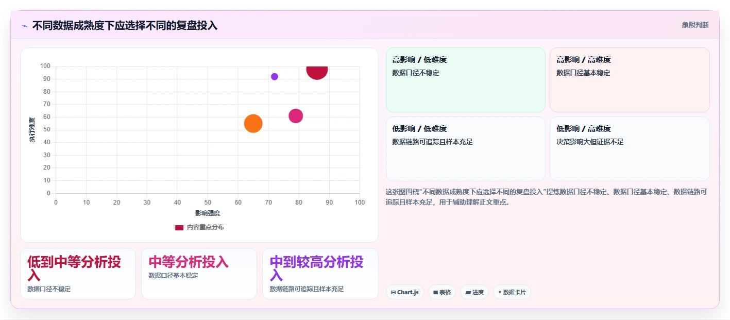
Task: Select the 进度 tag chip
Action: click(474, 292)
